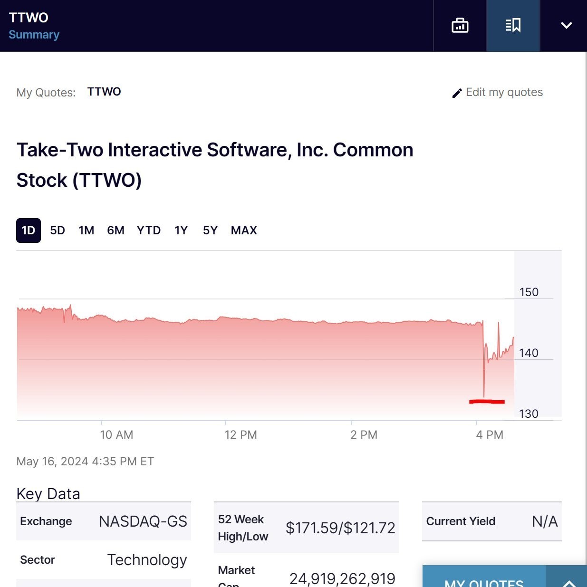Select the 1D chart range
587x587 pixels.
click(x=29, y=231)
